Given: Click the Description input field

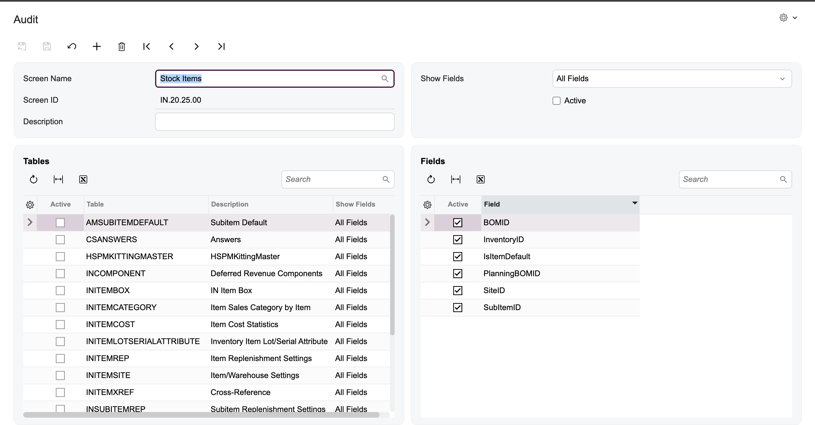Looking at the screenshot, I should [x=274, y=122].
